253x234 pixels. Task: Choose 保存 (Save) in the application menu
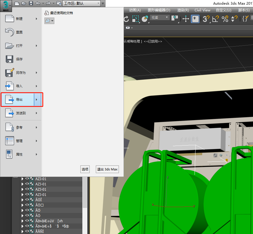(21, 59)
